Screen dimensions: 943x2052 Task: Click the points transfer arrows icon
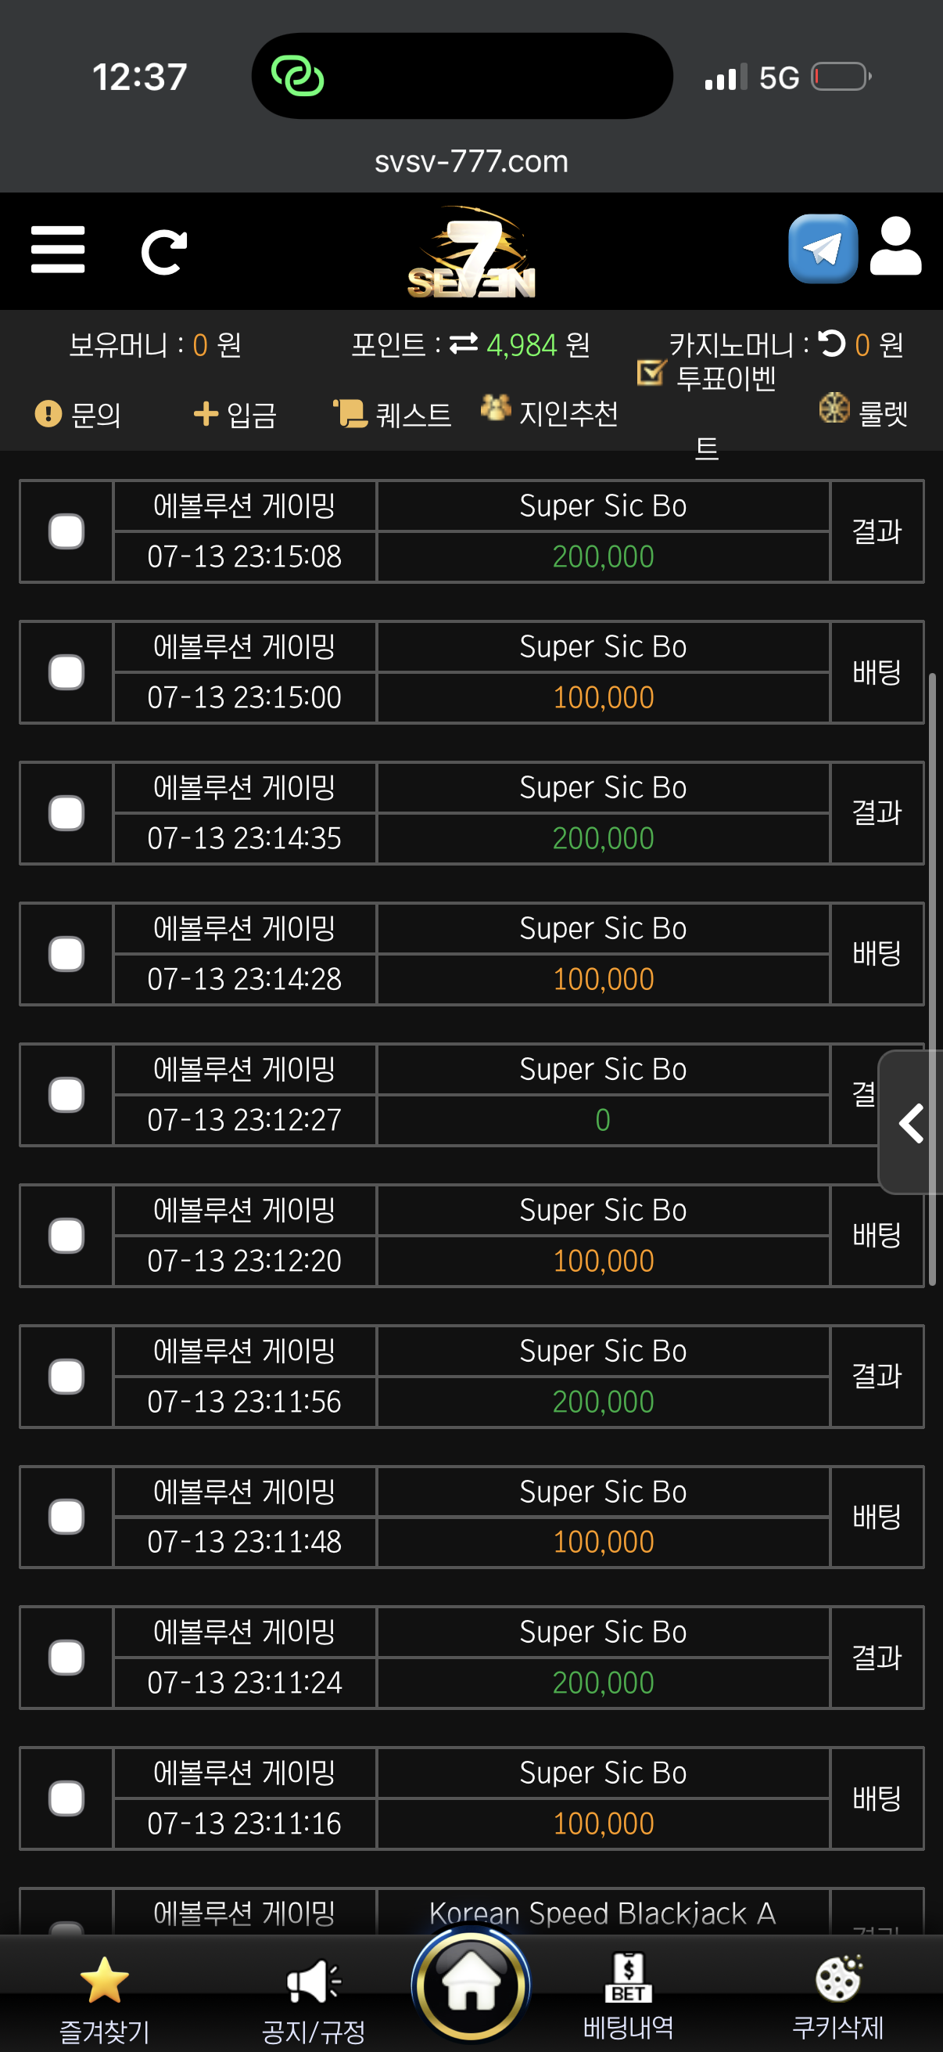pyautogui.click(x=463, y=344)
